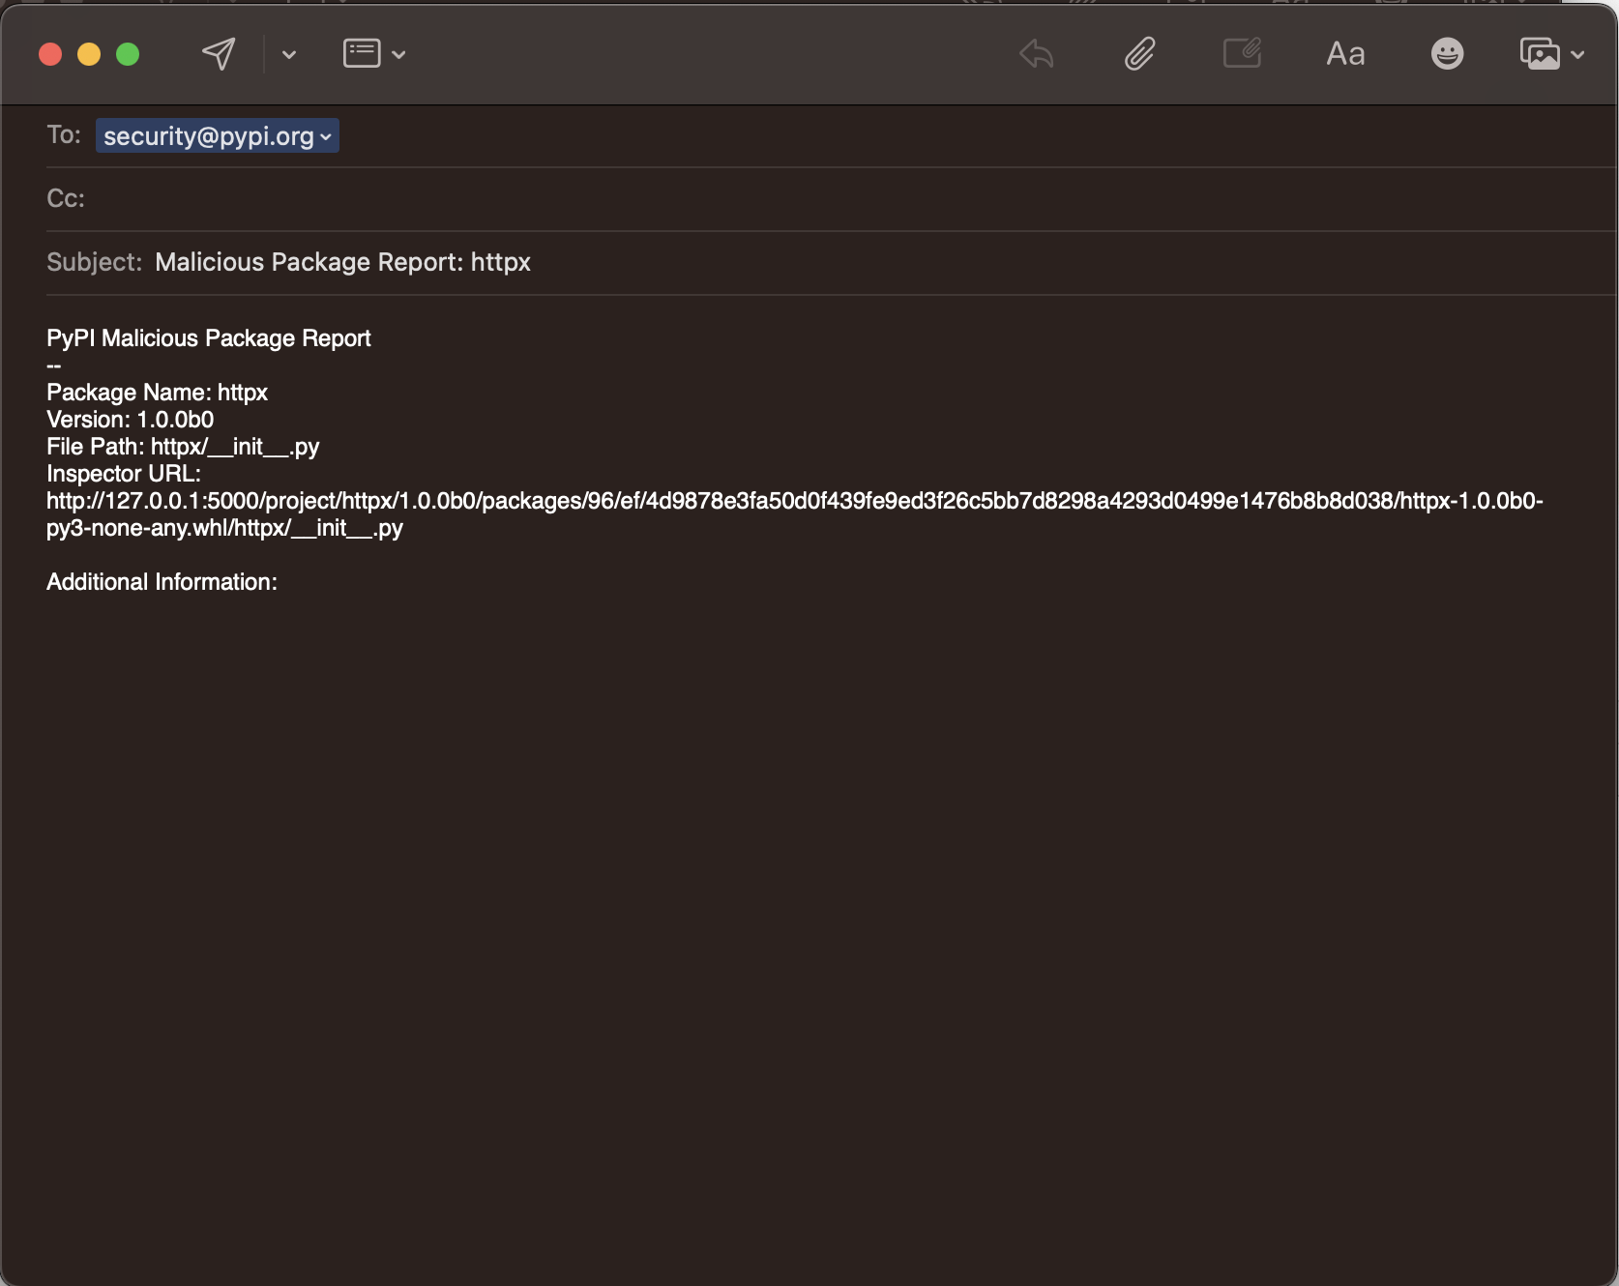Click the Inspector URL link text
The width and height of the screenshot is (1619, 1286).
(x=795, y=514)
